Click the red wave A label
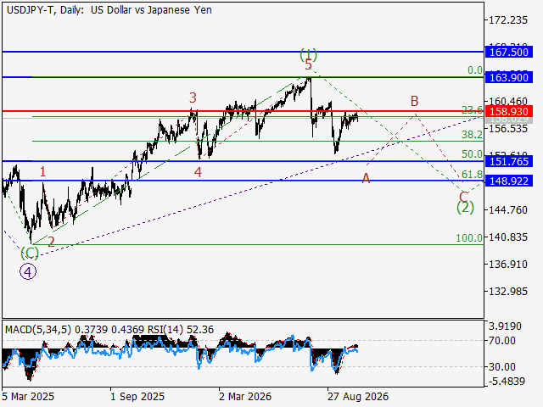The image size is (543, 407). [x=366, y=179]
